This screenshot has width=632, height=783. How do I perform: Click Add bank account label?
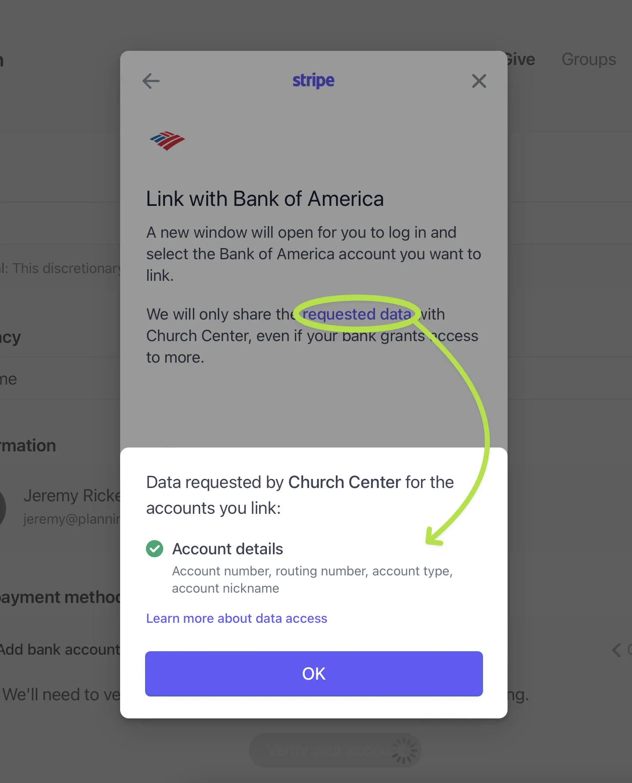coord(60,649)
